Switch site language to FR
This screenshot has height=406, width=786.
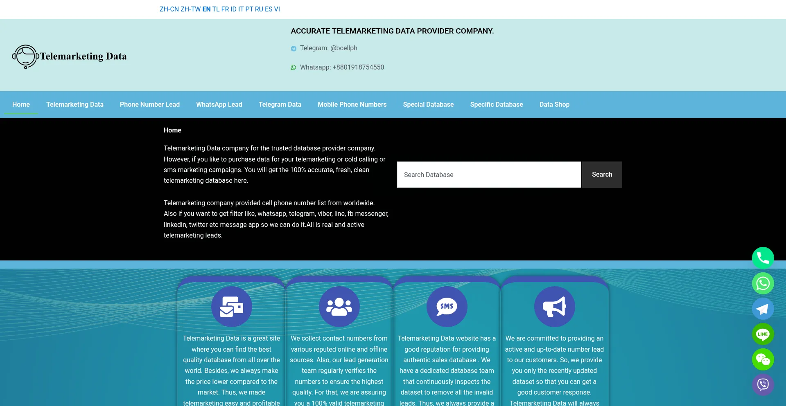(225, 9)
